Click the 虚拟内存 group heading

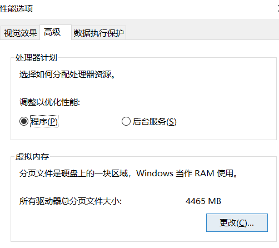32,157
